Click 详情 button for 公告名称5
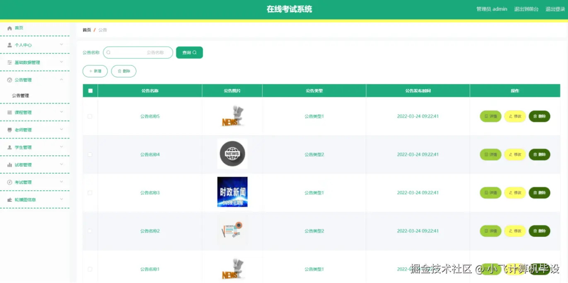Image resolution: width=568 pixels, height=283 pixels. (491, 116)
